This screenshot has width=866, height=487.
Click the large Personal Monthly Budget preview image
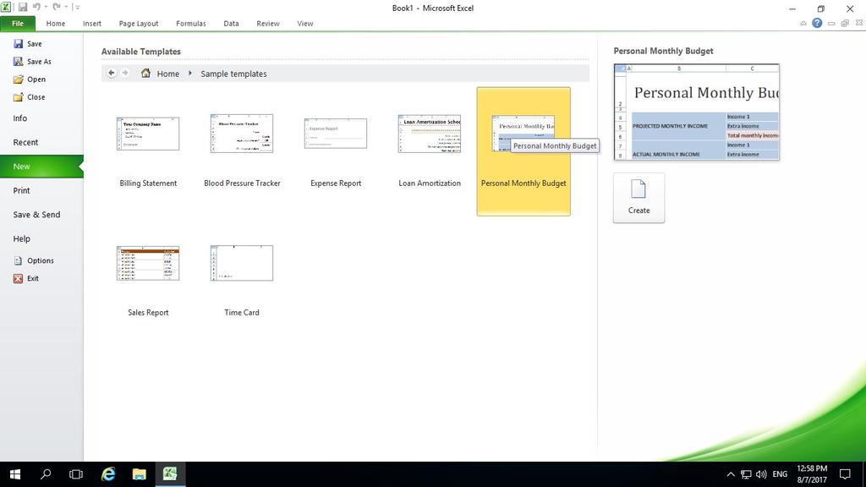tap(697, 112)
